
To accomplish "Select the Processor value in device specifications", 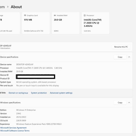I will pos(39,68).
